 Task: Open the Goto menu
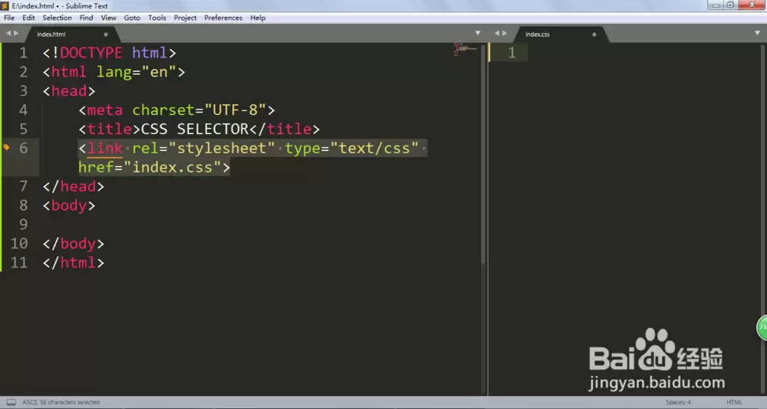(x=132, y=18)
